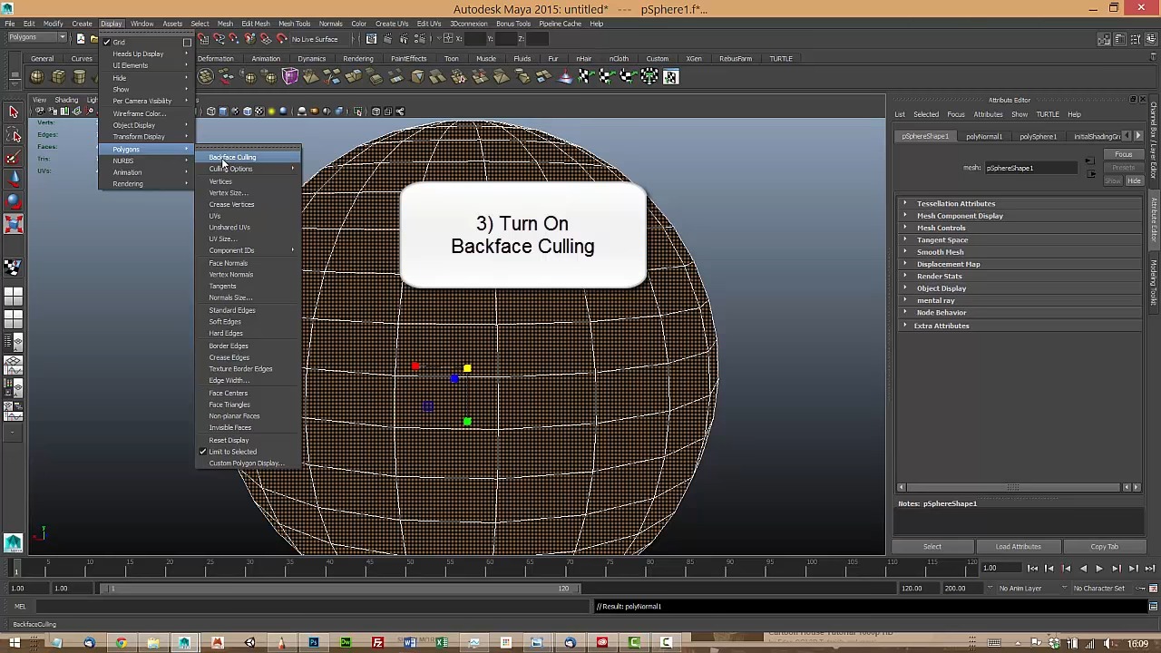Click the first magnet snap icon
The image size is (1161, 653).
coord(202,39)
